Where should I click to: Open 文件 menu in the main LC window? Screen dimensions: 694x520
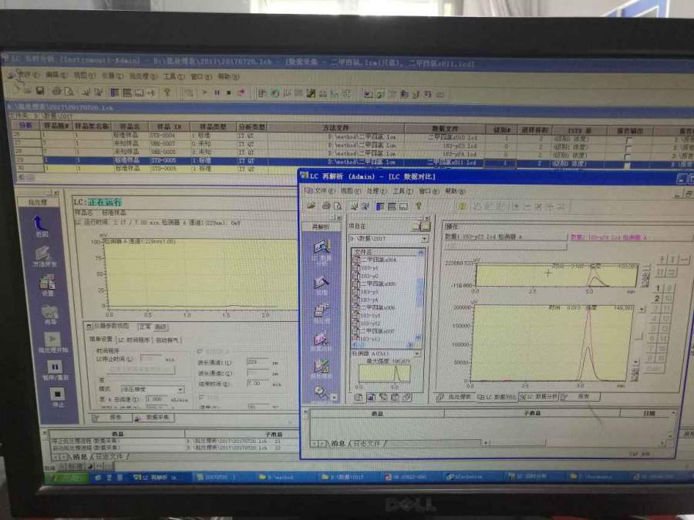29,75
